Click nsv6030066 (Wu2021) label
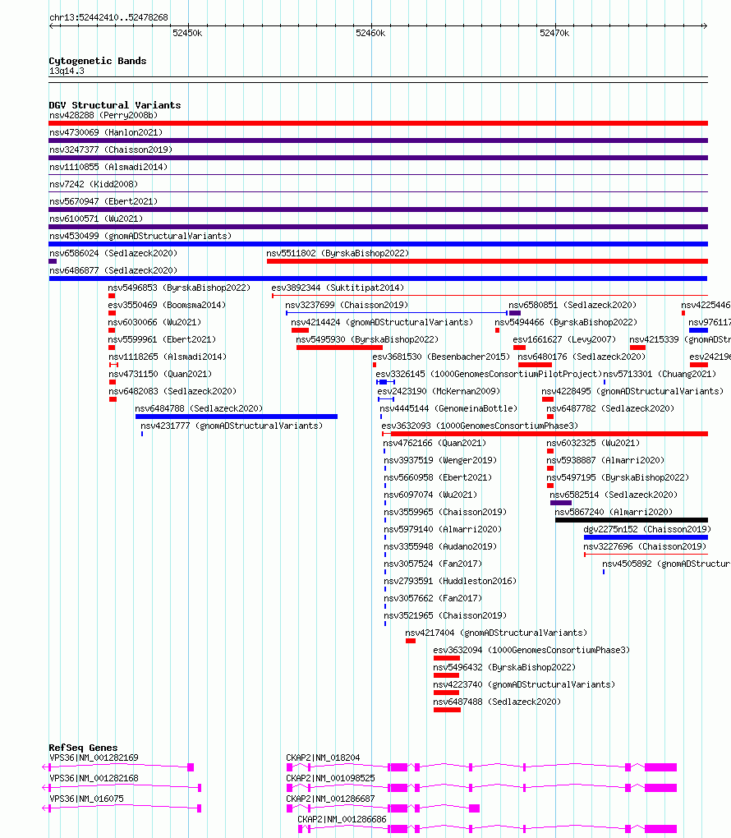Screen dimensions: 731x838 click(155, 322)
